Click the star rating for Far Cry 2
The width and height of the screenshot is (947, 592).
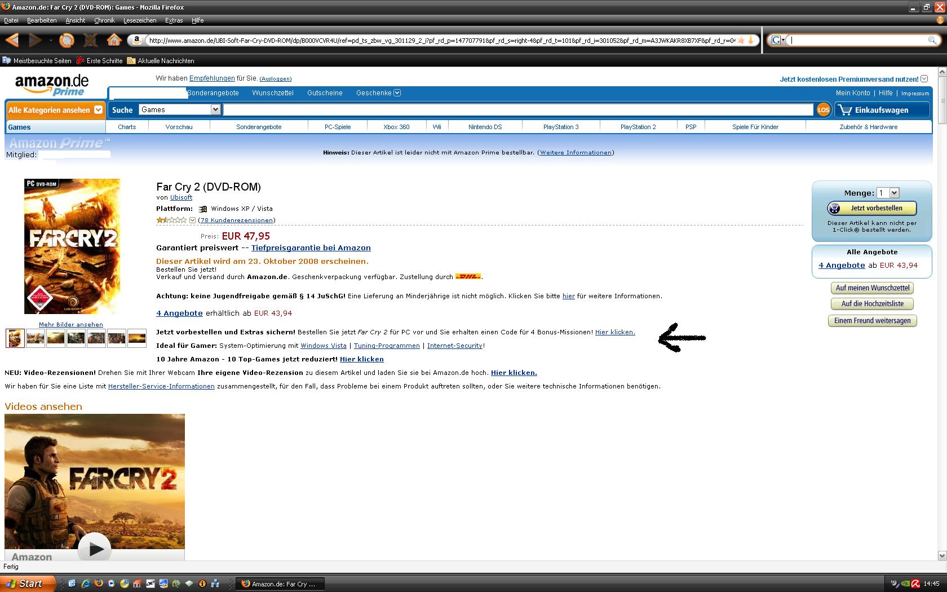tap(171, 220)
